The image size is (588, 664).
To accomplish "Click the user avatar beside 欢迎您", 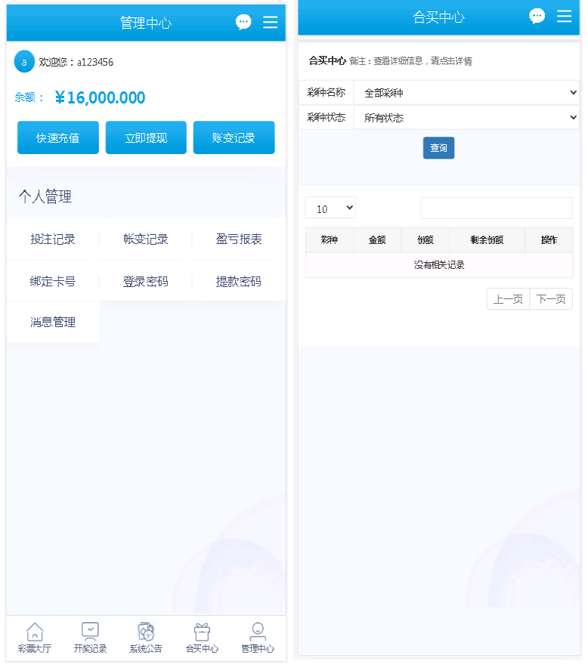I will pyautogui.click(x=24, y=62).
